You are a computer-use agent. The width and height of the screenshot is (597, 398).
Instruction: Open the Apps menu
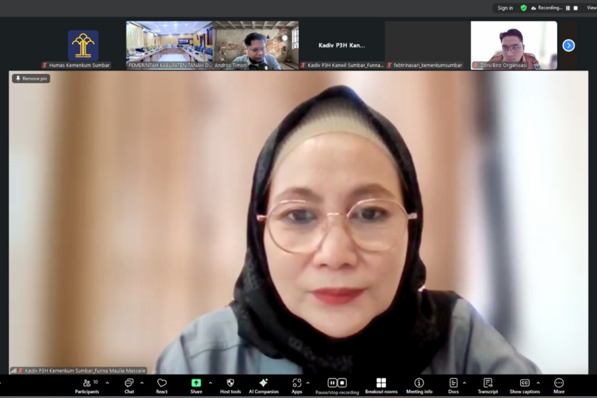(x=296, y=385)
